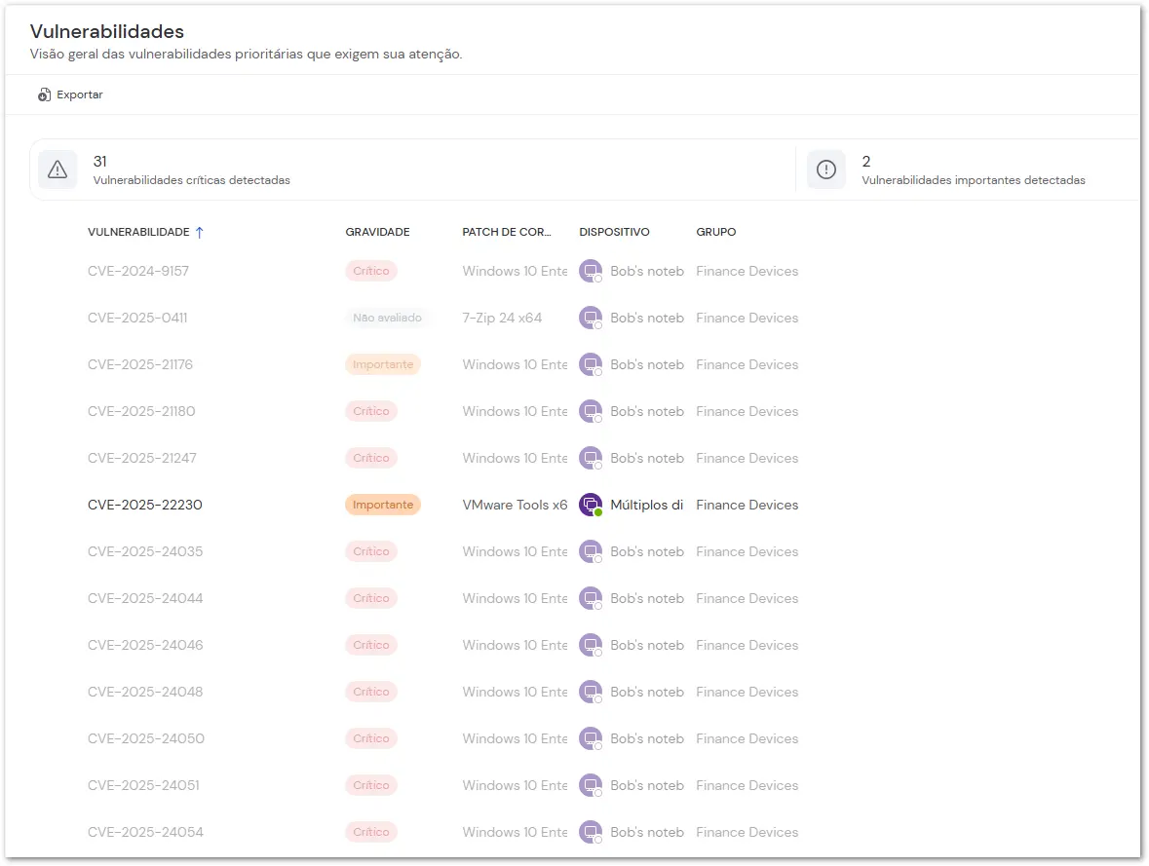
Task: Open vulnerability CVE-2025-21247
Action: pyautogui.click(x=142, y=459)
